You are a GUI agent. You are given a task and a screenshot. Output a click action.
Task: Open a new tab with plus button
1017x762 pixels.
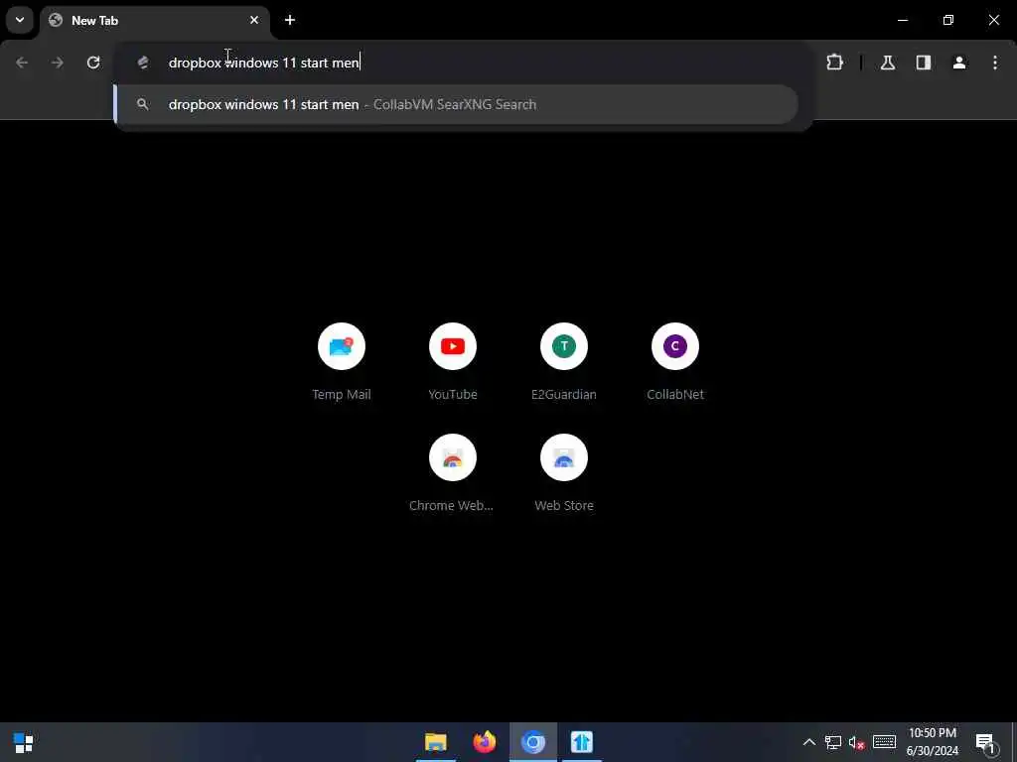[x=290, y=20]
